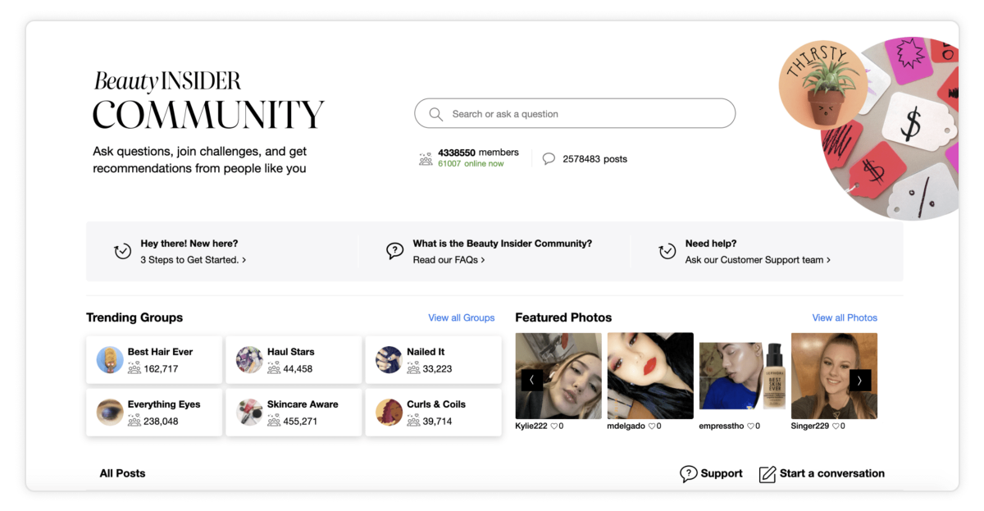
Task: Select the All Posts tab
Action: click(x=122, y=473)
